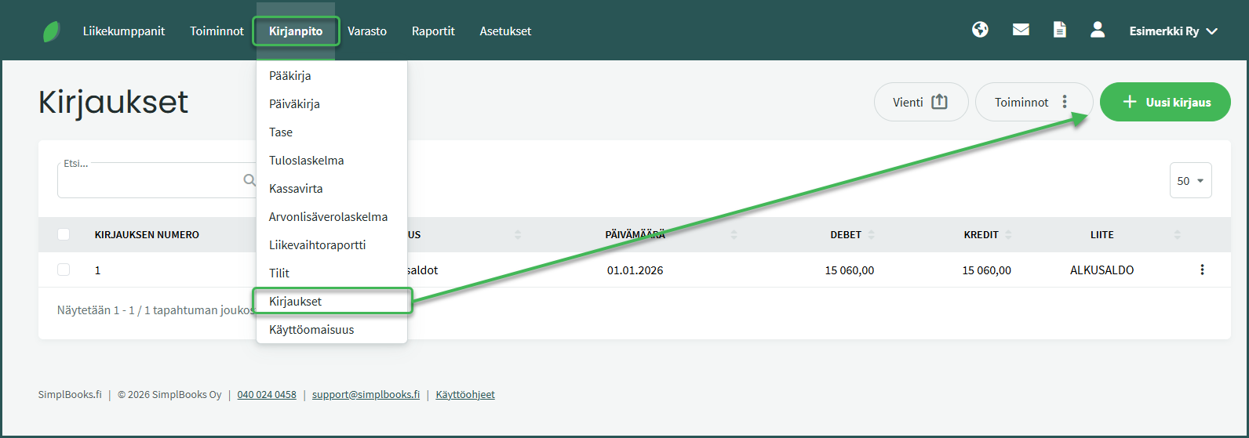Click the Uusi kirjaus button

[x=1165, y=102]
